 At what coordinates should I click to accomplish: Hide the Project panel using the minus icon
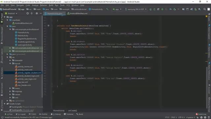coord(41,13)
